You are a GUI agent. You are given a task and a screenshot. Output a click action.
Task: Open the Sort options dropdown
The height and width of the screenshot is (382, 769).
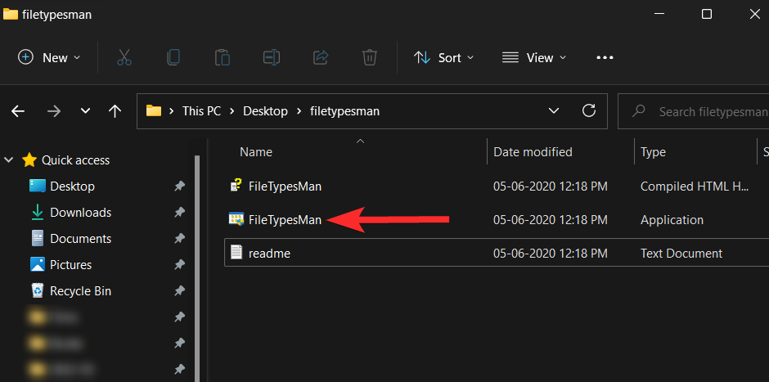point(444,57)
